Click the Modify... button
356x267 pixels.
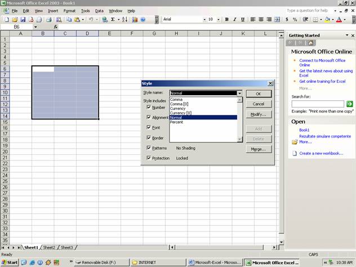(x=259, y=114)
